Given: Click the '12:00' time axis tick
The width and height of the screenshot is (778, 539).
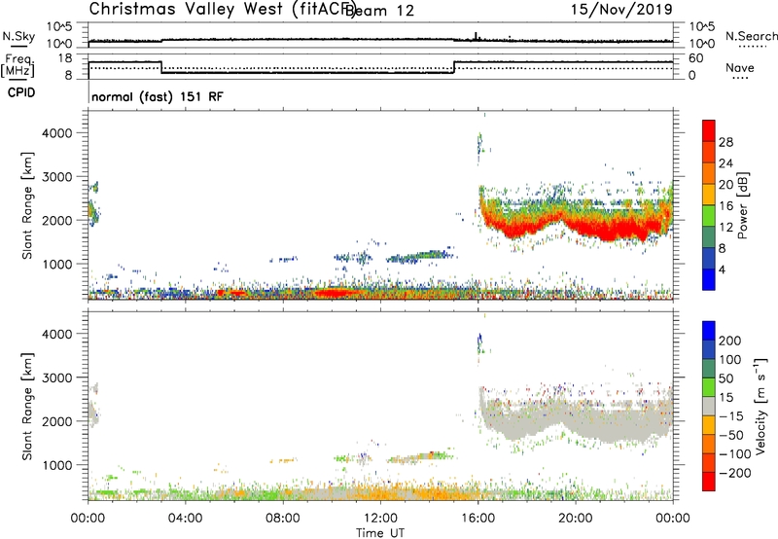Looking at the screenshot, I should coord(380,519).
